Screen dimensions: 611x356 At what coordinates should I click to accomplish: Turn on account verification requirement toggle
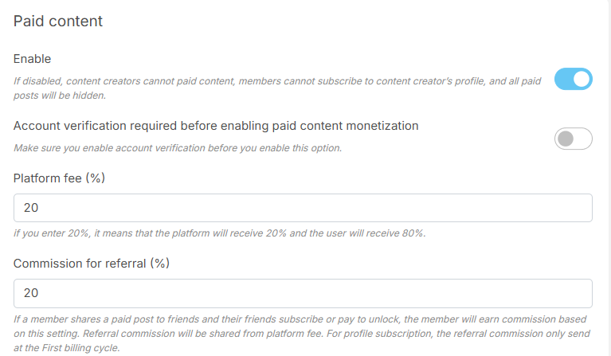[574, 139]
